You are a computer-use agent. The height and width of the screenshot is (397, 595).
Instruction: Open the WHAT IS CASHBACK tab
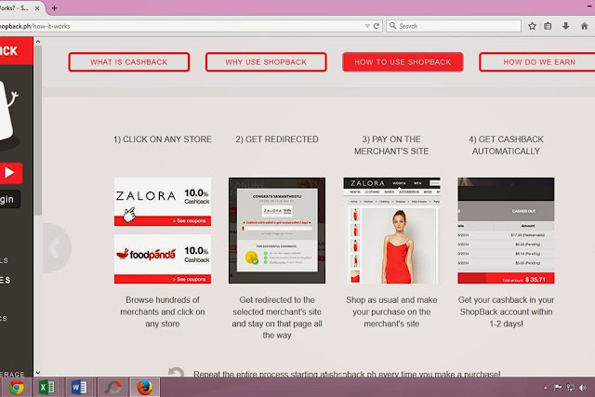pos(128,62)
